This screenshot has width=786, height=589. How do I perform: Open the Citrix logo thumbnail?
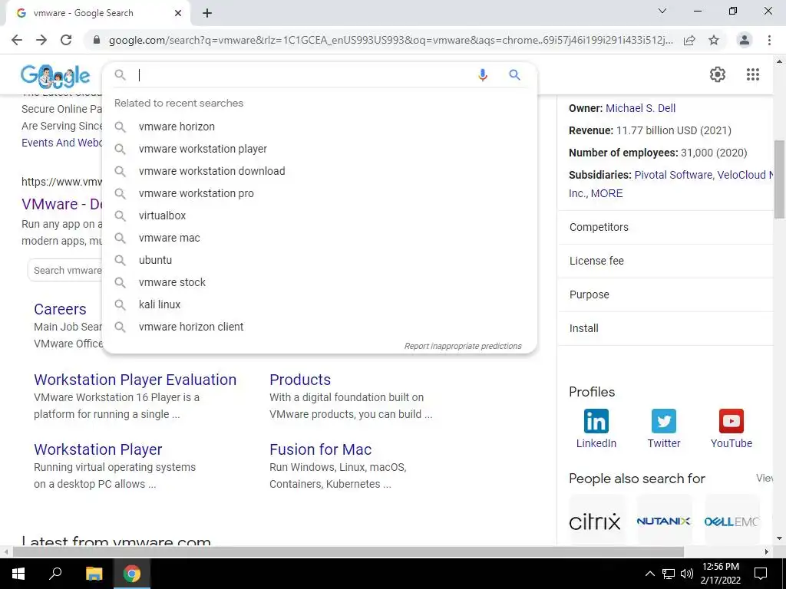coord(595,521)
